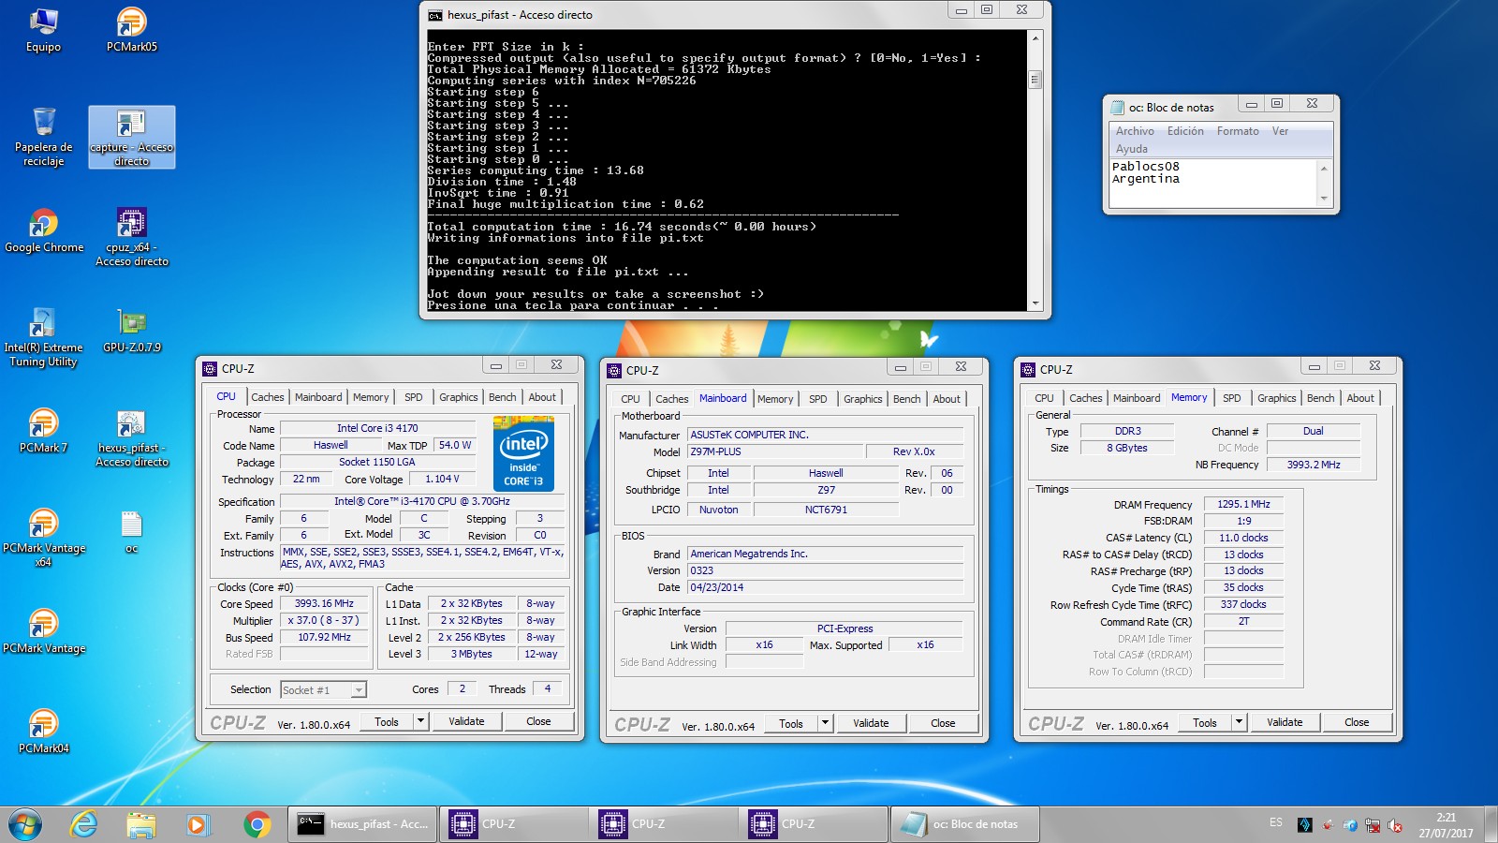Image resolution: width=1498 pixels, height=843 pixels.
Task: Open Bench tab in right CPU-Z window
Action: tap(1320, 398)
